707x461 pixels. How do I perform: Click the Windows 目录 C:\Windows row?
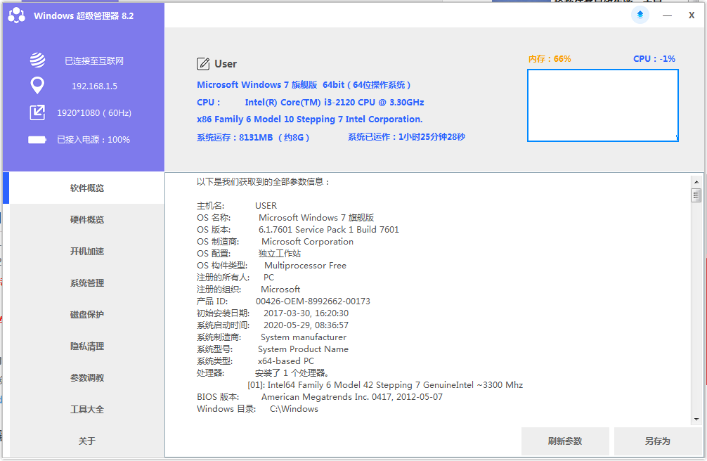pyautogui.click(x=257, y=409)
